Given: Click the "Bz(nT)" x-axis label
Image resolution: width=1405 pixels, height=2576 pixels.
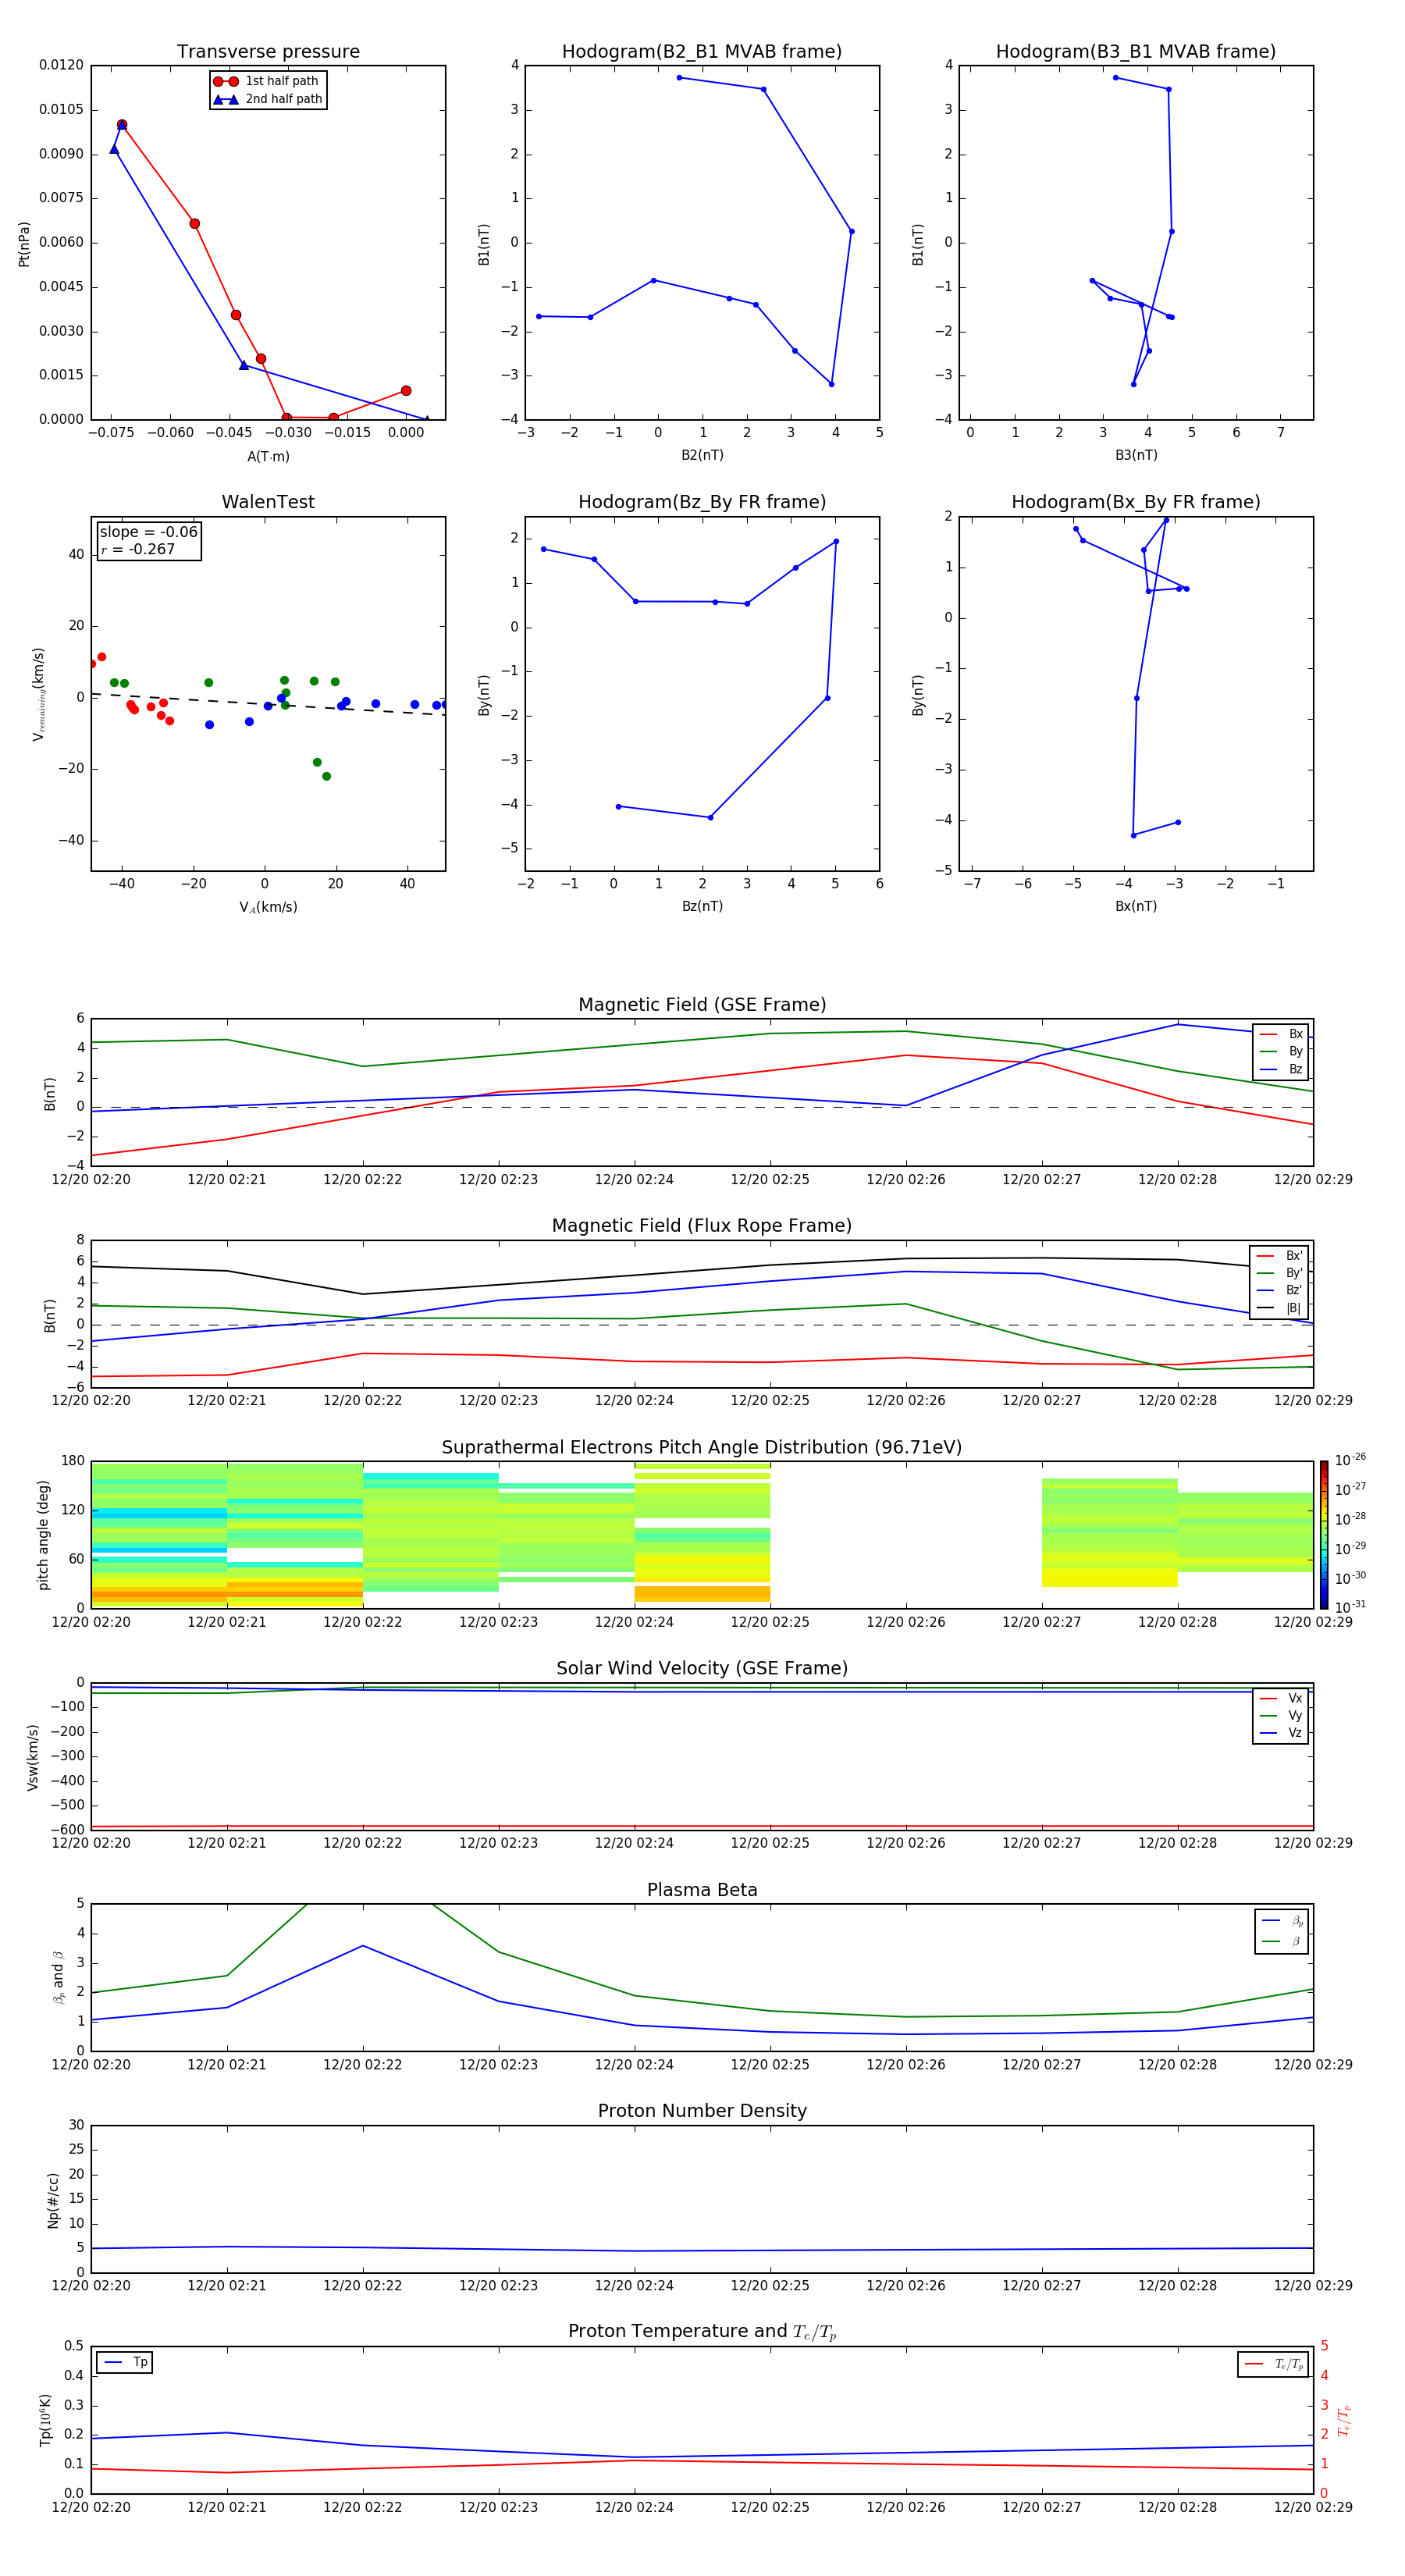Looking at the screenshot, I should click(702, 906).
